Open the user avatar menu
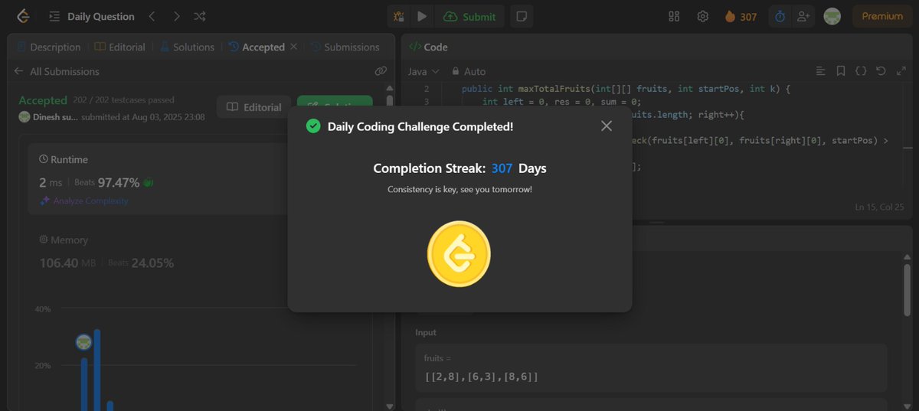The width and height of the screenshot is (919, 411). 832,16
